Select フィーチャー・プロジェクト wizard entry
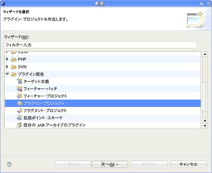 tap(45, 96)
